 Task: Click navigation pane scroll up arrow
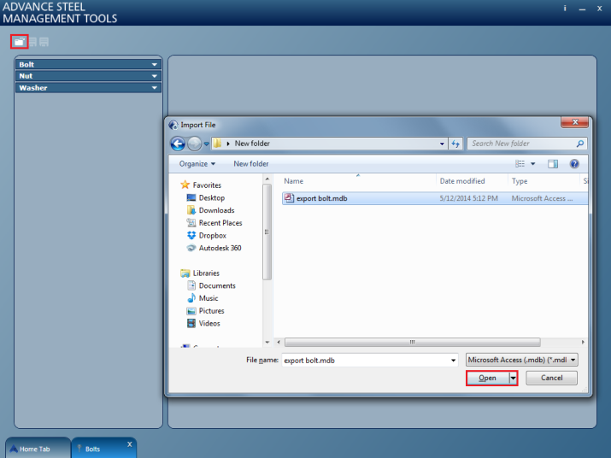(267, 179)
